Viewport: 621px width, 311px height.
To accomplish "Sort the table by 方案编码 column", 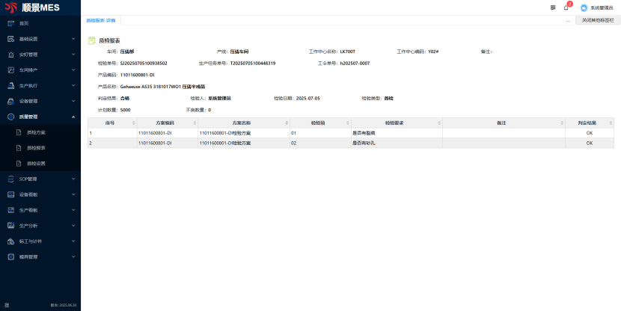I will pyautogui.click(x=194, y=122).
